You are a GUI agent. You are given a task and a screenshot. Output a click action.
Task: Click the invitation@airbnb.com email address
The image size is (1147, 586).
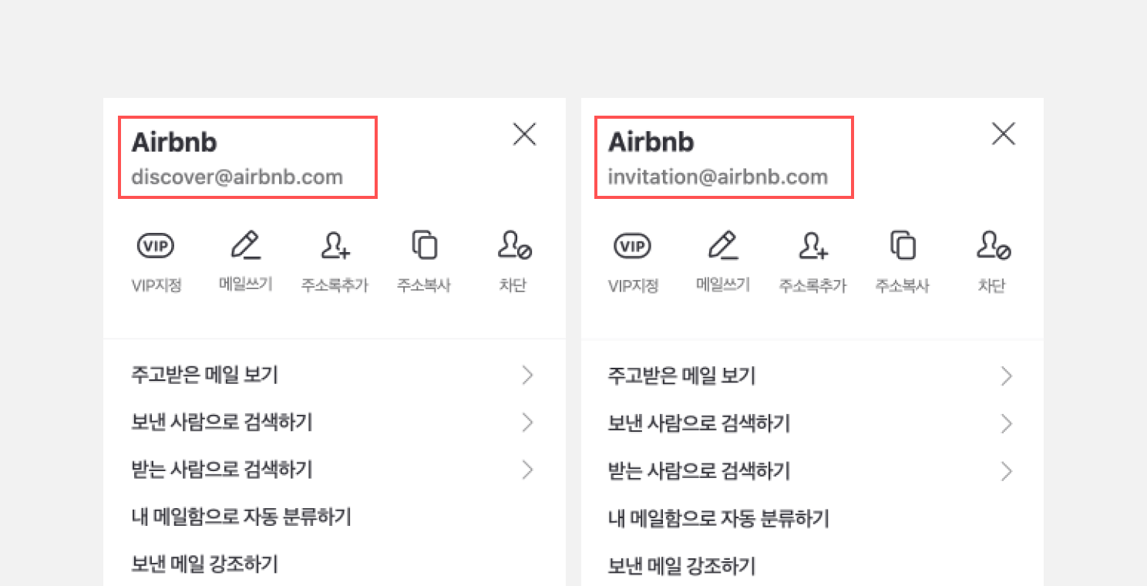click(x=718, y=177)
